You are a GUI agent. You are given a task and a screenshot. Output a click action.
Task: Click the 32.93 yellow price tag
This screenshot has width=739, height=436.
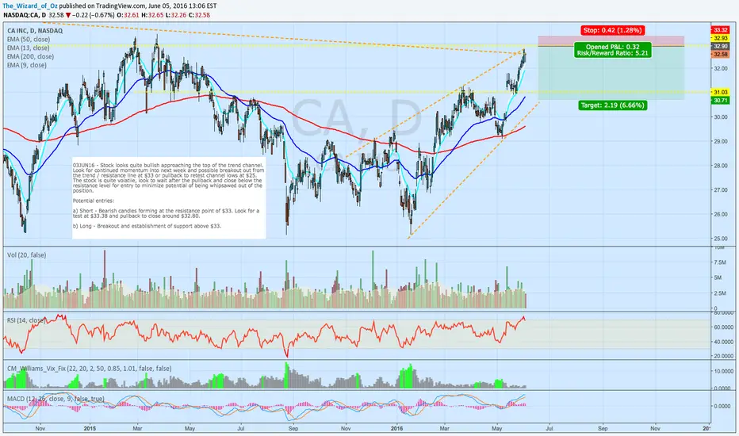click(x=721, y=38)
